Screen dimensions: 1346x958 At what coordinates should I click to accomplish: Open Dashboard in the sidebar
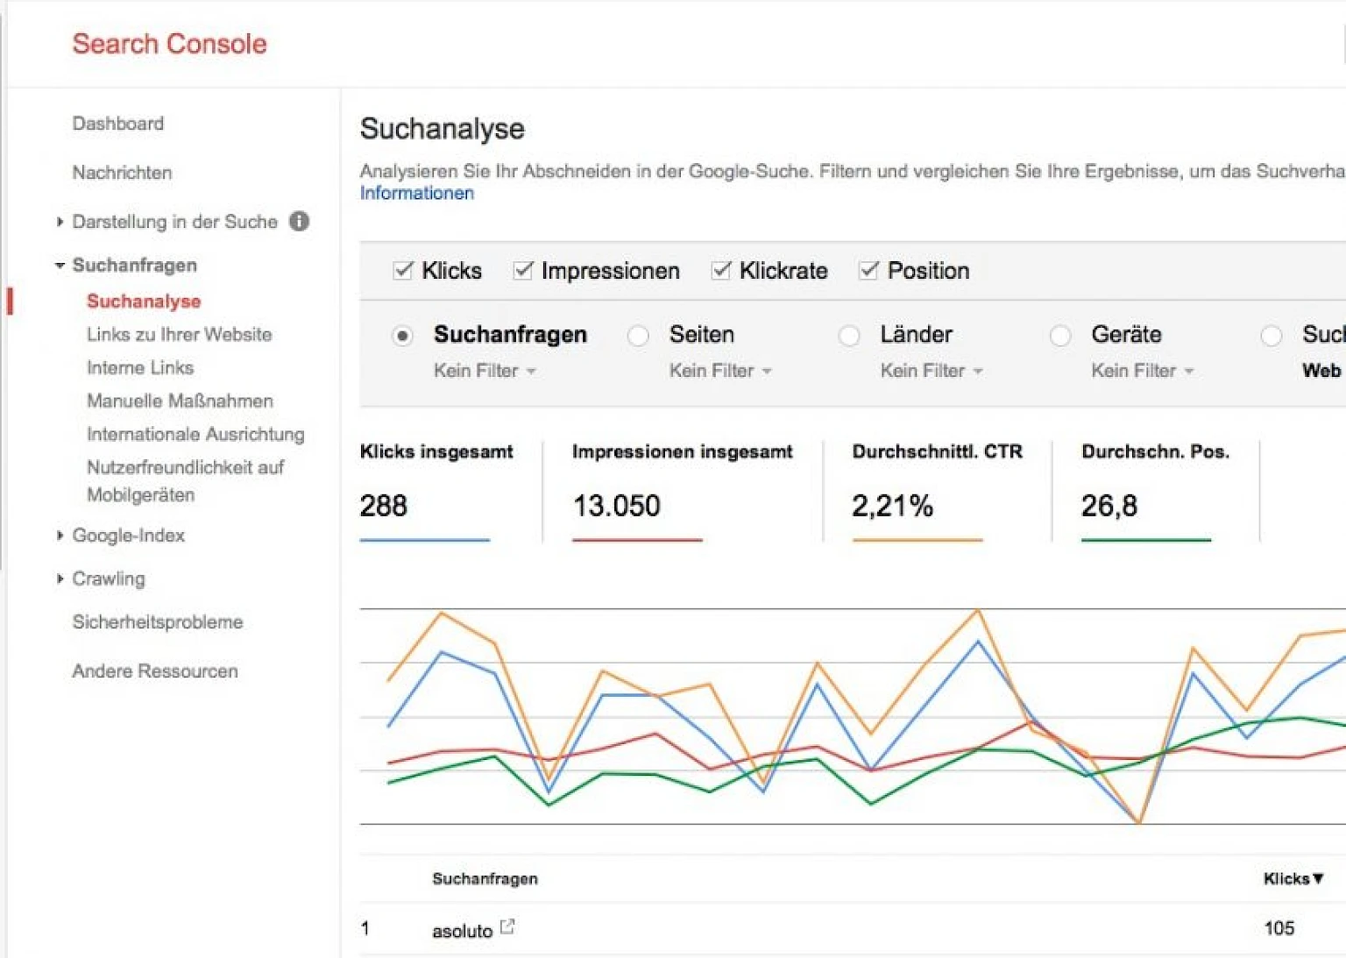tap(117, 124)
